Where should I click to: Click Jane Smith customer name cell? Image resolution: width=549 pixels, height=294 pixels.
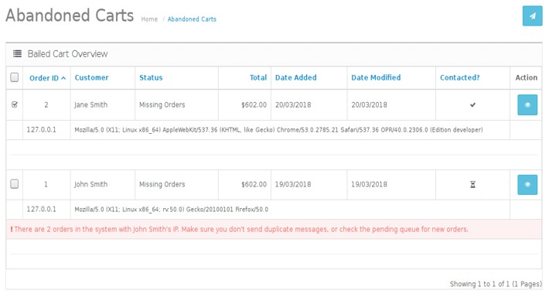point(90,104)
